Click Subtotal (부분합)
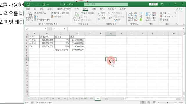This screenshot has height=104, width=186. tap(164, 20)
